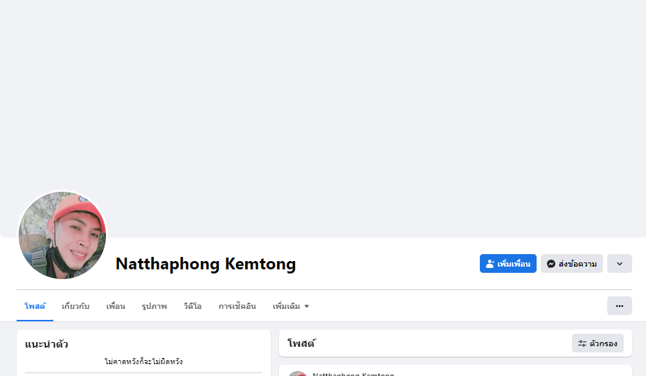The width and height of the screenshot is (646, 376).
Task: Open the three-dot profile options menu
Action: coord(619,306)
